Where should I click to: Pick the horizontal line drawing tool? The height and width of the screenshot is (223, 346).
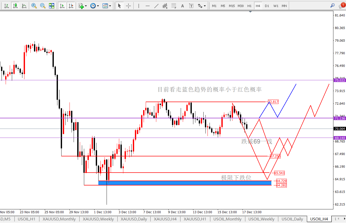(x=148, y=6)
